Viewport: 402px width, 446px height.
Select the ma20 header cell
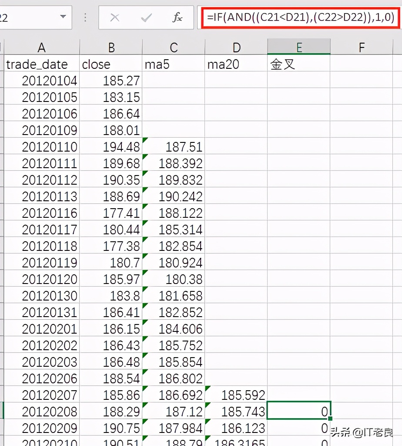[236, 64]
